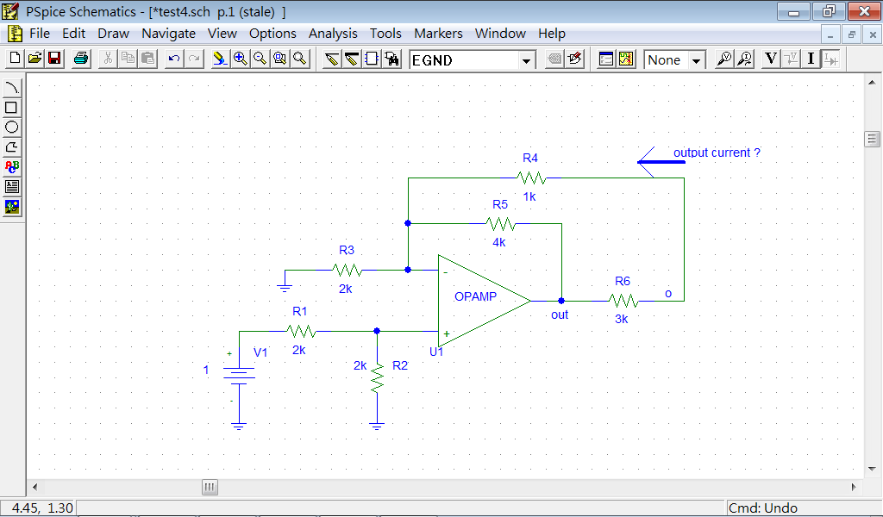
Task: Place a current marker
Action: [x=744, y=59]
